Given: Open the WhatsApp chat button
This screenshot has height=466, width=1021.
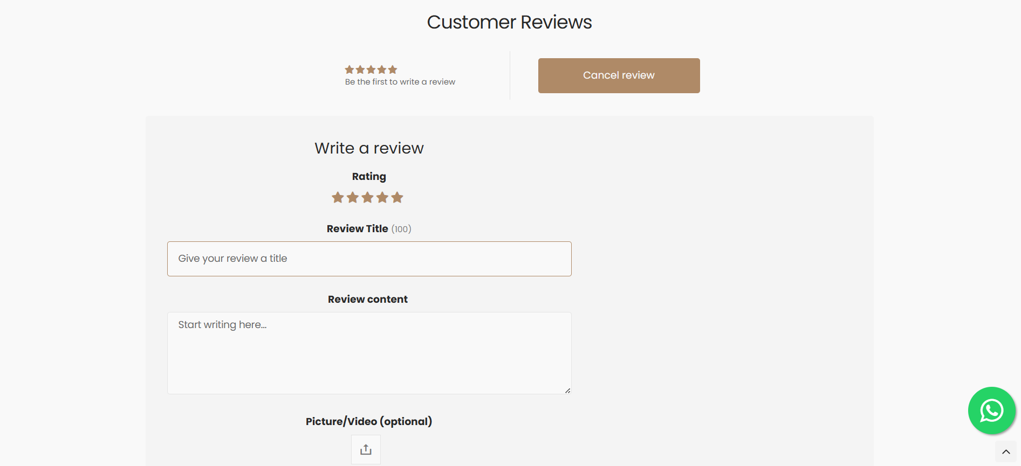Looking at the screenshot, I should [x=991, y=411].
